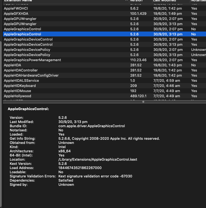Click signature error code -67030 text
The width and height of the screenshot is (206, 208).
(95, 176)
